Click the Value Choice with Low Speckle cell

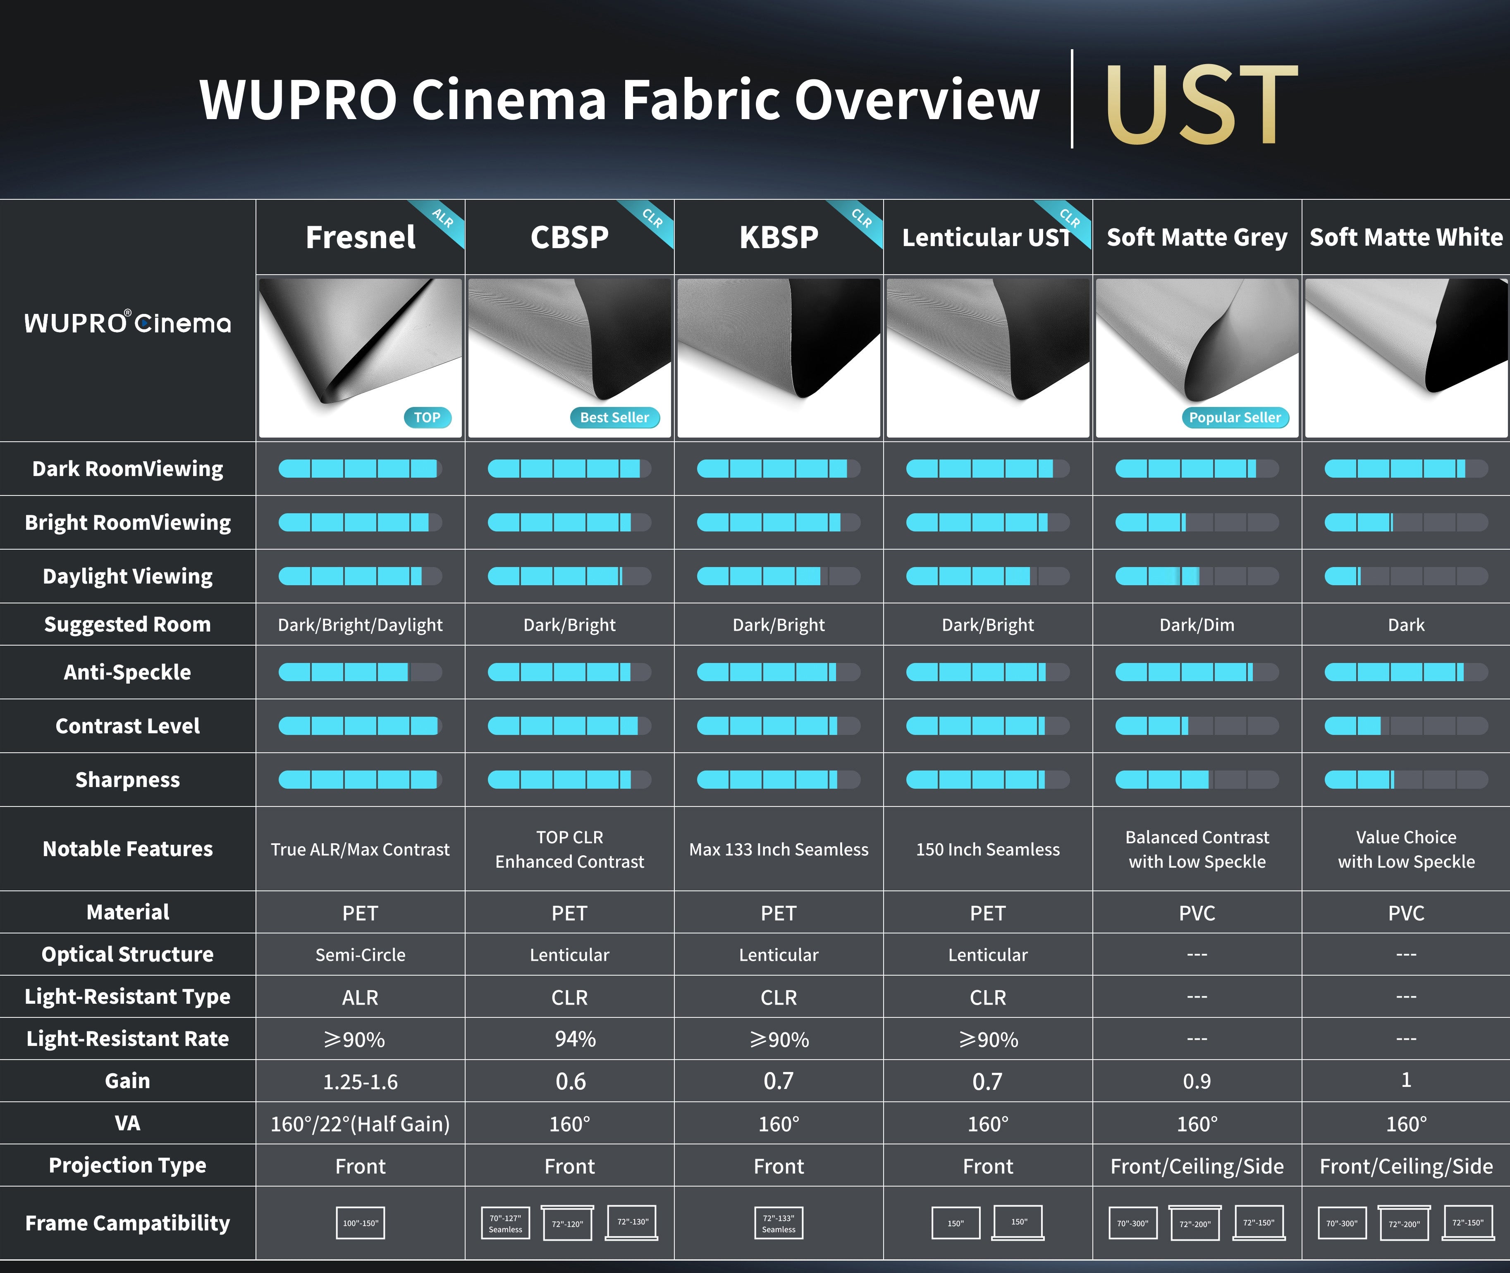tap(1406, 849)
